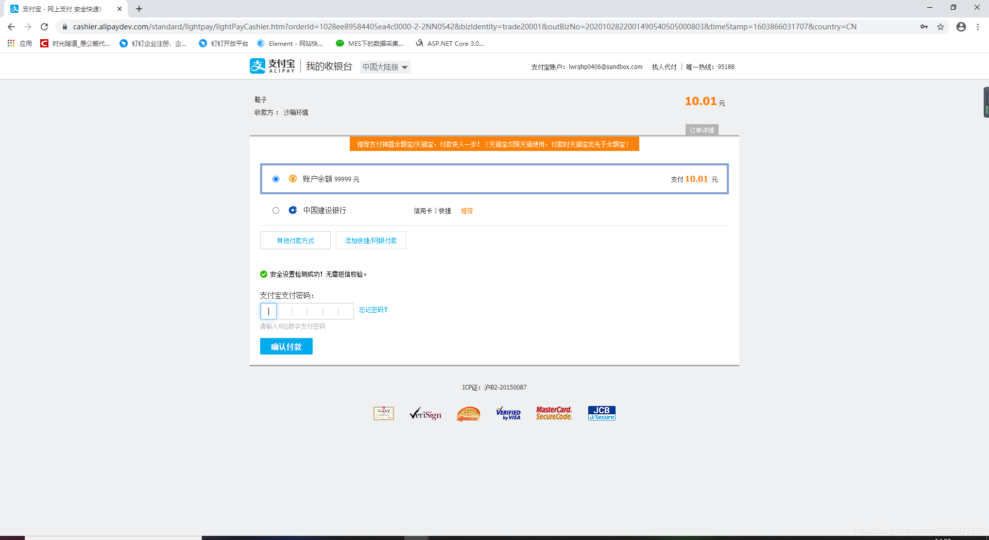Open the 时光隧道 bookmark
Image resolution: width=989 pixels, height=540 pixels.
pyautogui.click(x=75, y=43)
